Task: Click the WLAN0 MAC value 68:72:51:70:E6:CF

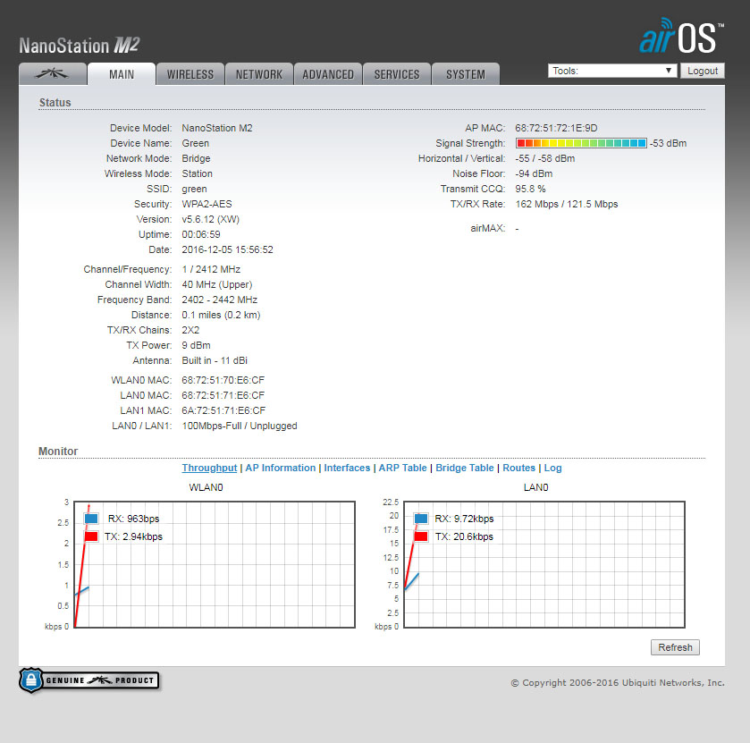Action: pyautogui.click(x=223, y=380)
